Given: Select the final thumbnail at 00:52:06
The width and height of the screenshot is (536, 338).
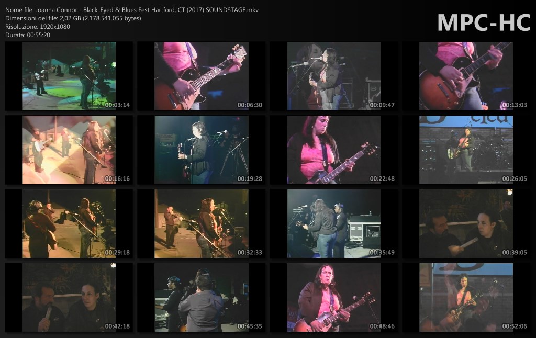Looking at the screenshot, I should [466, 298].
